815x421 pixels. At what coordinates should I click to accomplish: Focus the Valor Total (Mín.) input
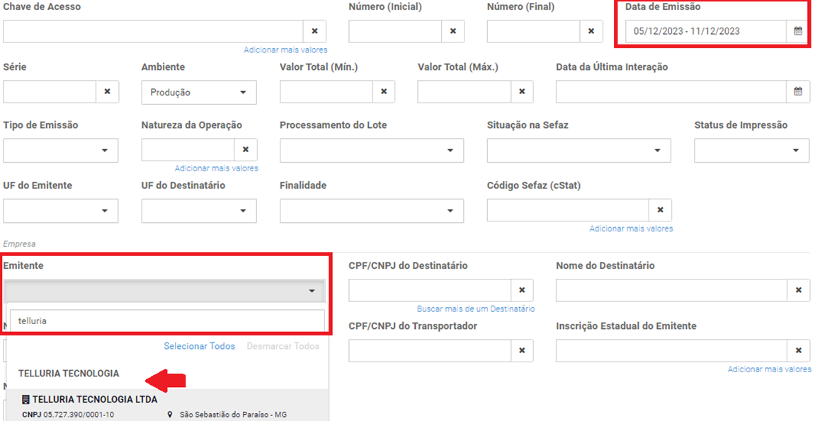point(326,91)
